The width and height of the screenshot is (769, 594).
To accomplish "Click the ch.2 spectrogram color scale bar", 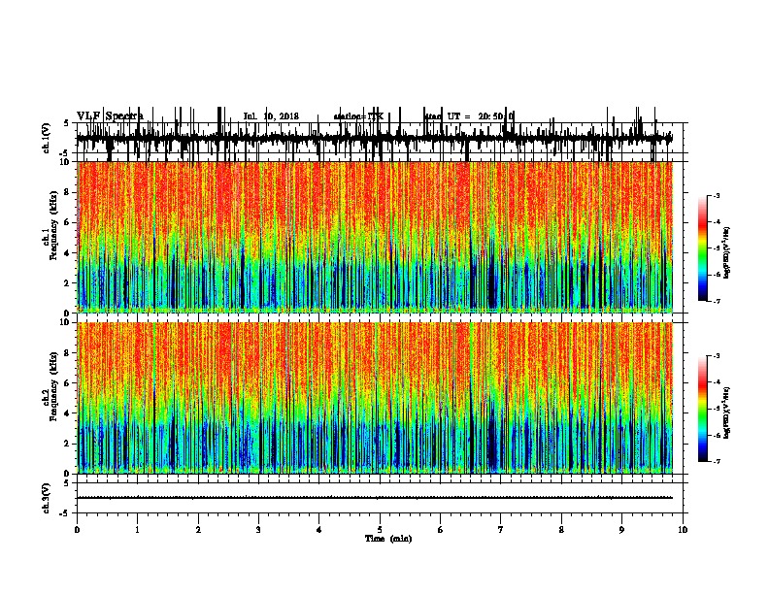I will [703, 409].
